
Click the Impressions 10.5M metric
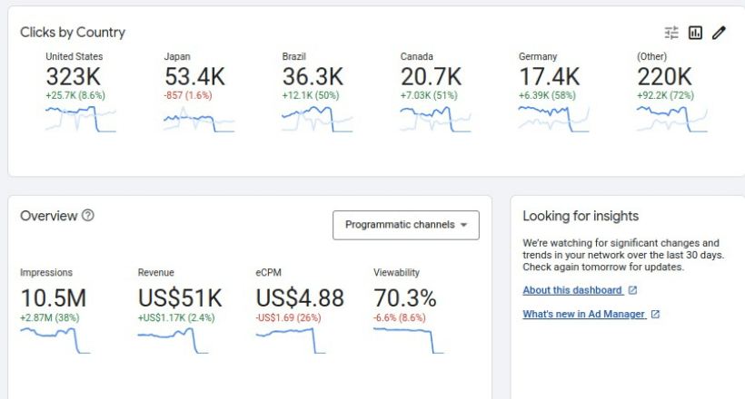tap(54, 297)
